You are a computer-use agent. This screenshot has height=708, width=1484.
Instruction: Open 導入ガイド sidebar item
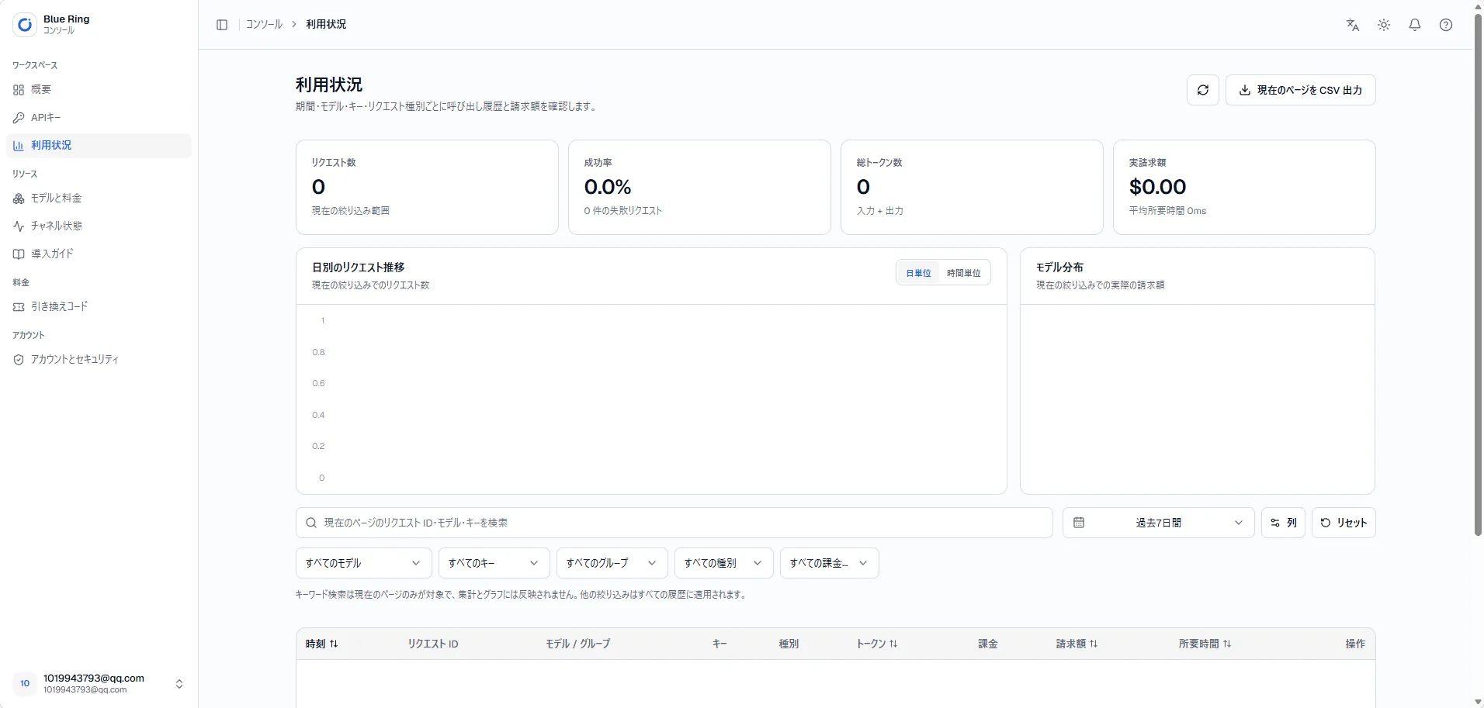[x=99, y=254]
